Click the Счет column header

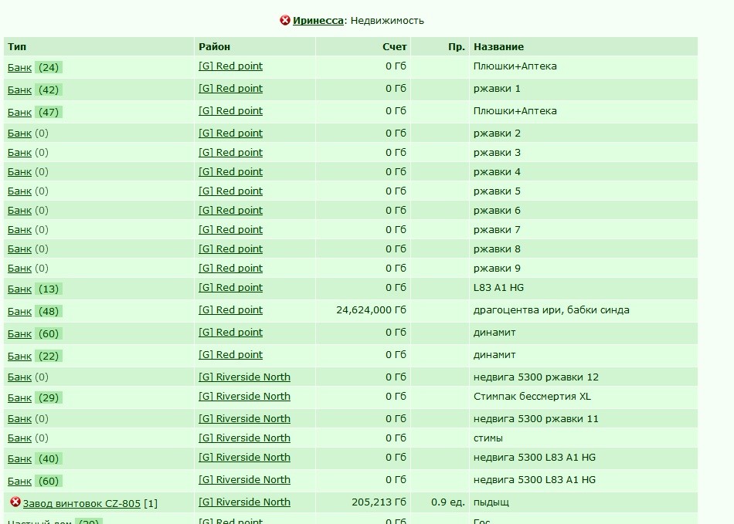coord(394,47)
